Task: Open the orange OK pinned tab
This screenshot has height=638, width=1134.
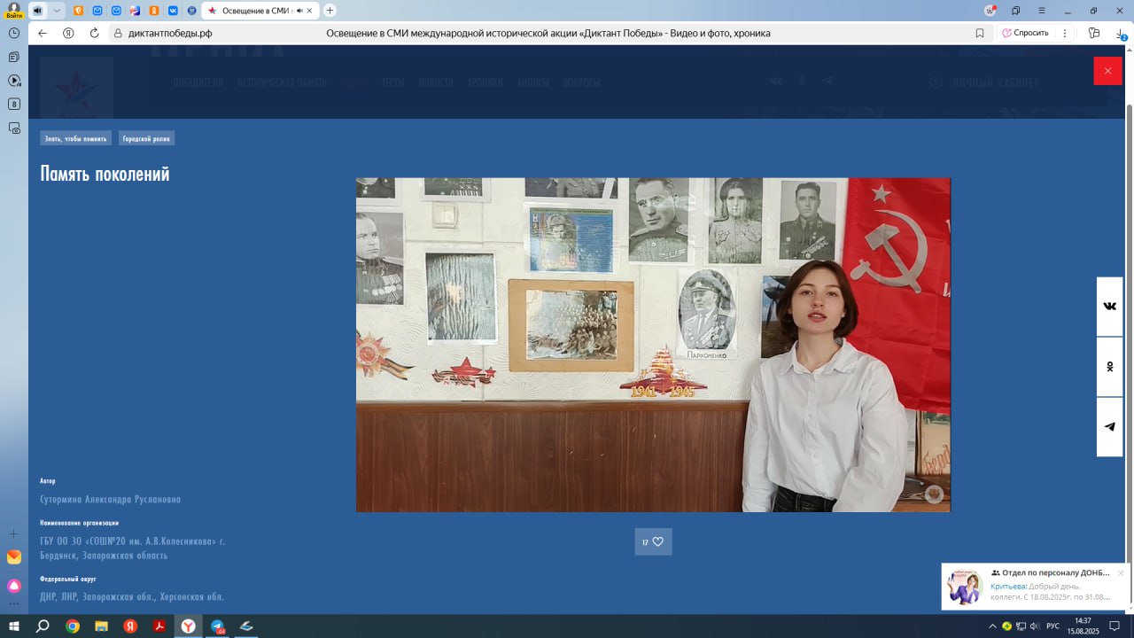Action: click(x=154, y=11)
